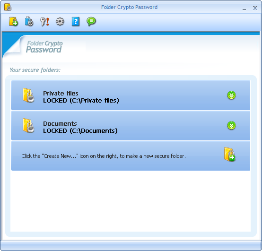Click the "Create New..." hint text
Screen dimensions: 262x251
(x=104, y=156)
